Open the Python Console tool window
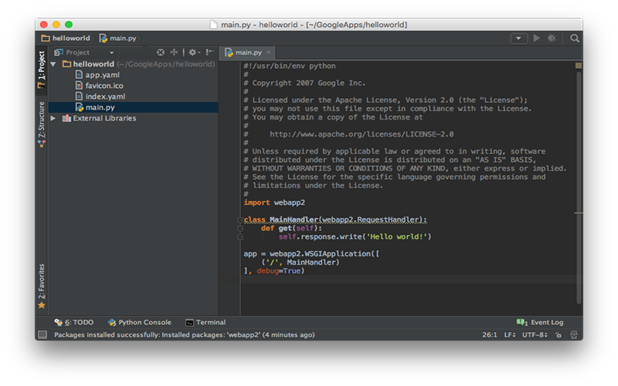This screenshot has height=386, width=618. point(140,322)
